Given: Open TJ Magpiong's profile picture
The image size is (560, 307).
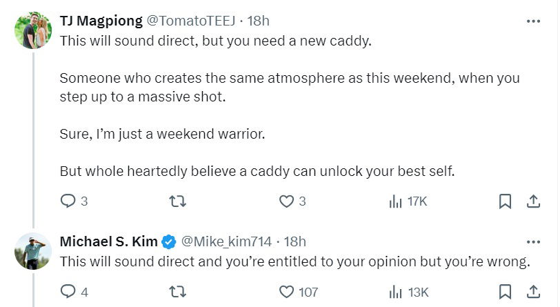Looking at the screenshot, I should [32, 32].
